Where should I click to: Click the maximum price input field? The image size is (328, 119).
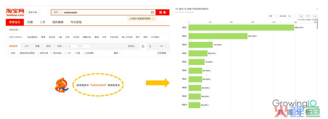click(x=85, y=46)
